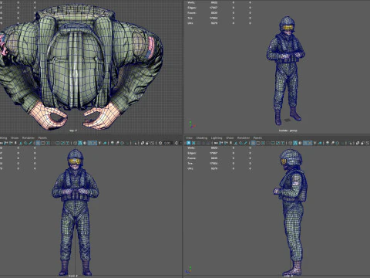Image resolution: width=370 pixels, height=278 pixels.
Task: Click first blue highlighted icon in side view toolbar
Action: click(x=189, y=143)
